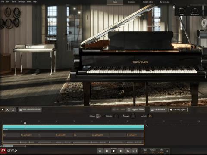Adjust the Octave stepper arrows
207x155 pixels.
[97, 116]
